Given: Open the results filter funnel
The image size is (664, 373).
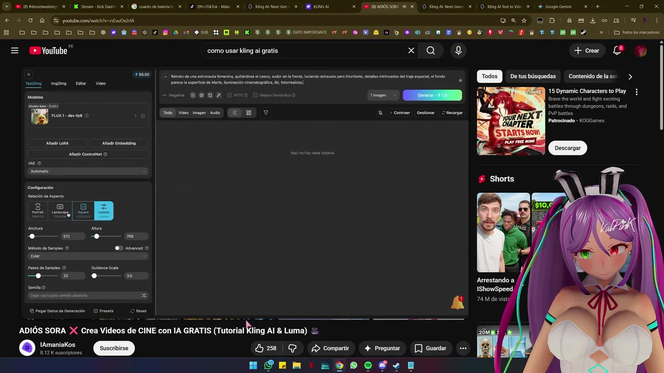Looking at the screenshot, I should coord(266,112).
